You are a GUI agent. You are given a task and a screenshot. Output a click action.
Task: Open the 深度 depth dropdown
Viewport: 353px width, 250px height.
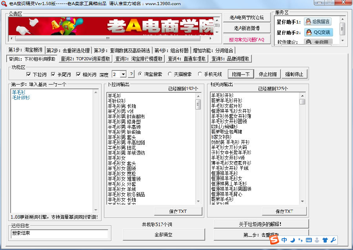click(x=124, y=74)
